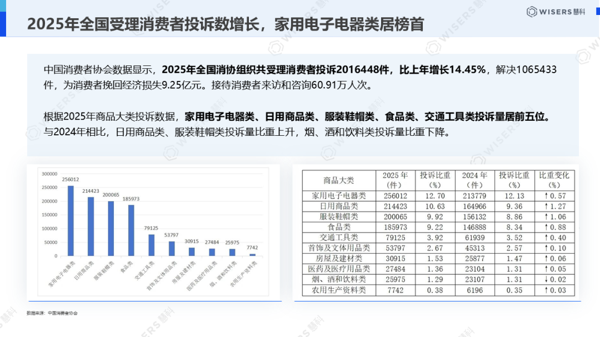Click the WISERS hexagon logo icon
Image resolution: width=600 pixels, height=337 pixels.
533,12
